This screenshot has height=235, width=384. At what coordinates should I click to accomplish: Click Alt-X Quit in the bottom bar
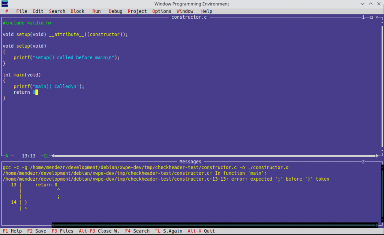[x=201, y=231]
